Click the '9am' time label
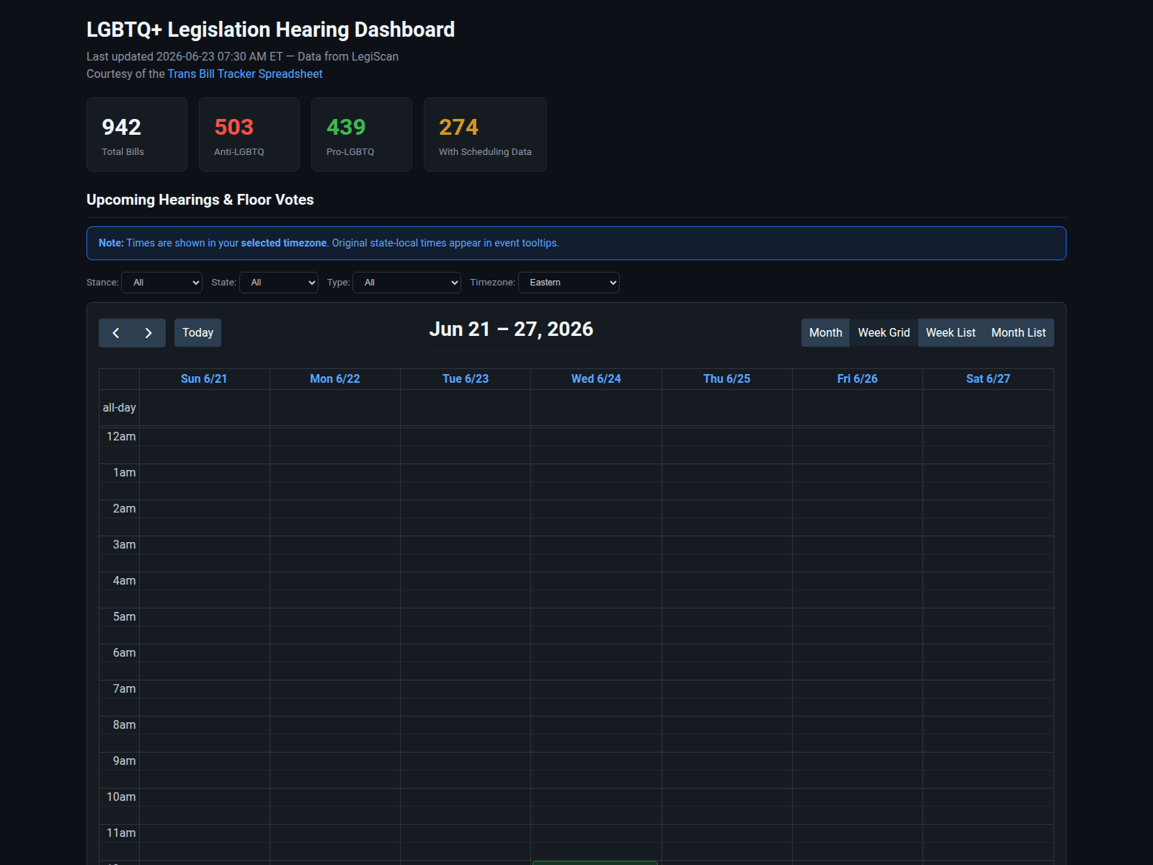The width and height of the screenshot is (1153, 865). click(124, 761)
